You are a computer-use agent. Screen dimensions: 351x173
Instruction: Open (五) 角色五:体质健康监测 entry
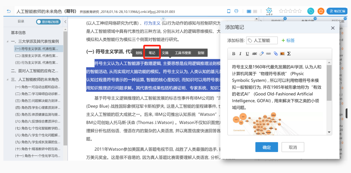38,115
